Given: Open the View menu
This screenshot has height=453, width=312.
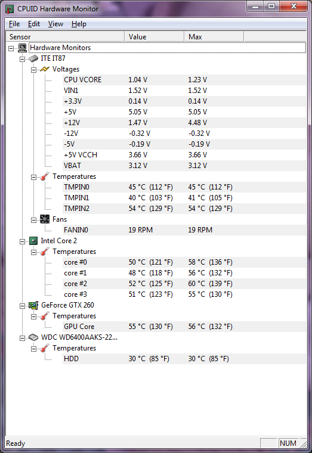Looking at the screenshot, I should click(x=55, y=24).
